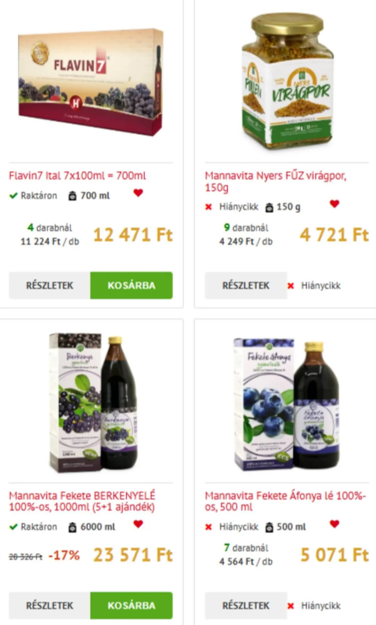This screenshot has width=376, height=625.
Task: Click heart icon for Fekete Áfonya lé
Action: point(334,524)
